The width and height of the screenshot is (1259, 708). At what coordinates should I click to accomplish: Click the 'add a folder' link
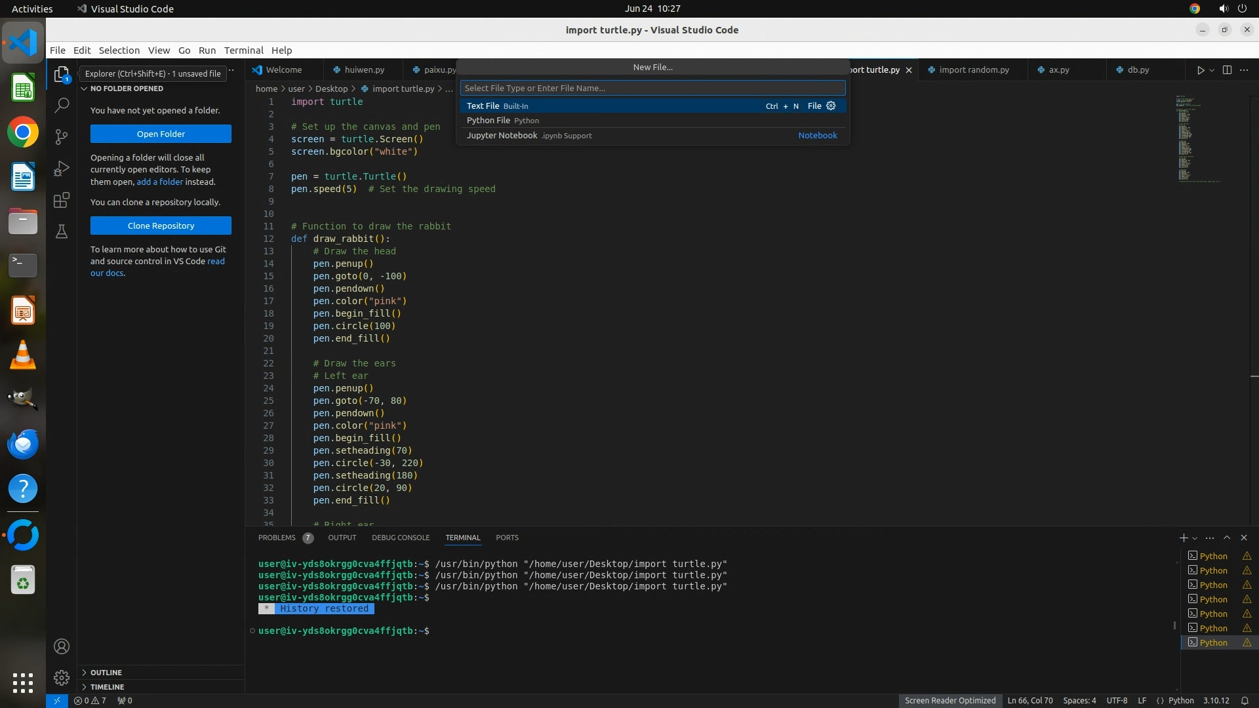pyautogui.click(x=159, y=182)
